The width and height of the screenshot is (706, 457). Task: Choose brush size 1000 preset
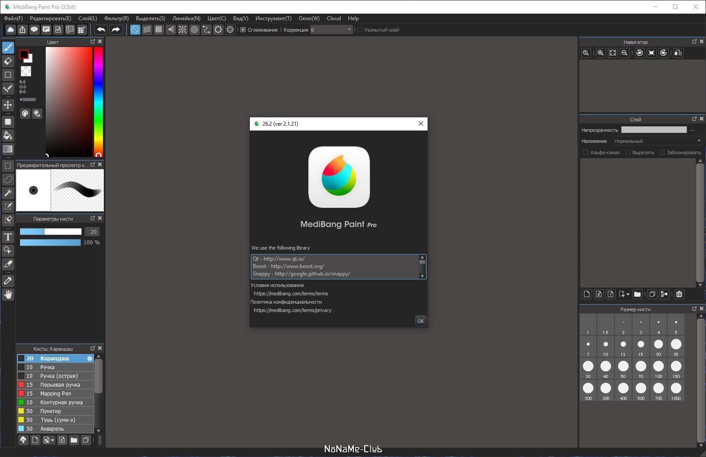pyautogui.click(x=676, y=390)
